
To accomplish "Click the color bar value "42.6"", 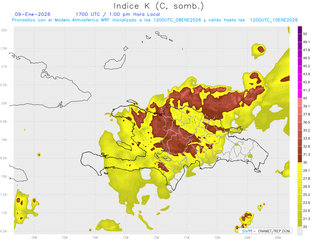I will [x=306, y=82].
